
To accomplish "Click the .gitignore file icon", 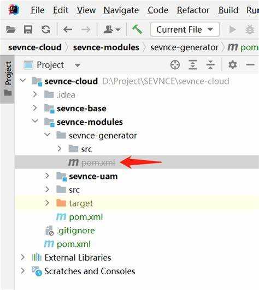I will [49, 231].
